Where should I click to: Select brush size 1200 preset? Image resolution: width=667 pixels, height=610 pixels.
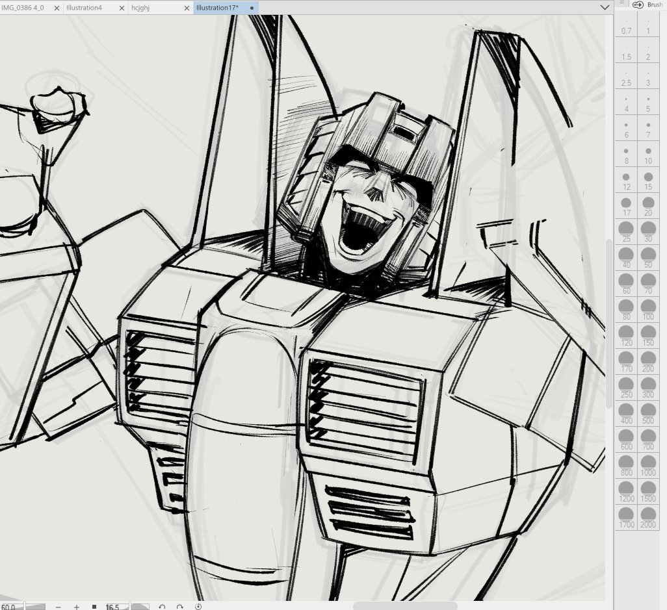coord(626,492)
